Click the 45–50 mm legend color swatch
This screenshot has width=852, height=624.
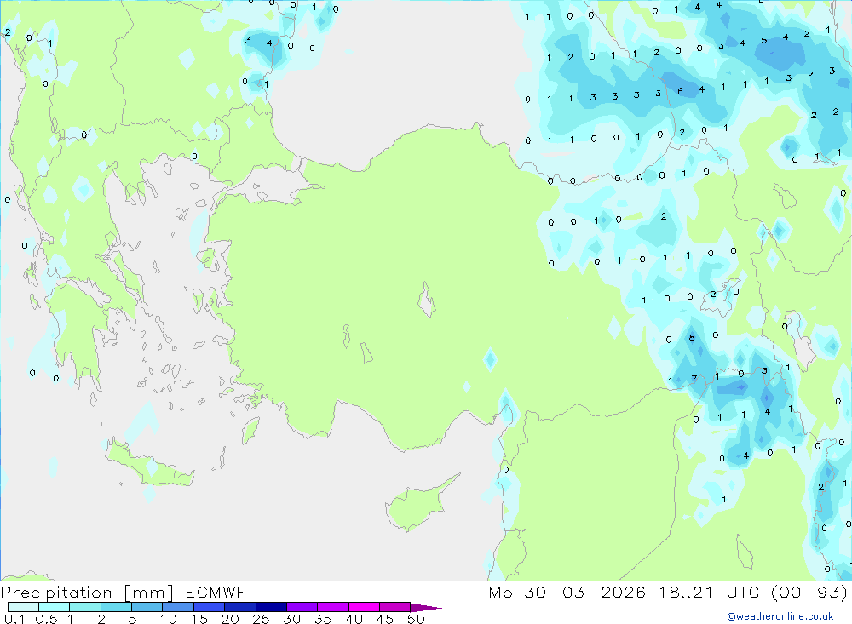pyautogui.click(x=395, y=607)
